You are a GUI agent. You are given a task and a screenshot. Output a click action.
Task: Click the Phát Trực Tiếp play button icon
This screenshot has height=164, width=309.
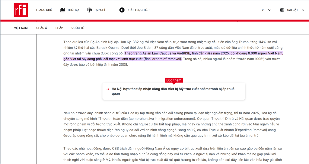click(122, 10)
